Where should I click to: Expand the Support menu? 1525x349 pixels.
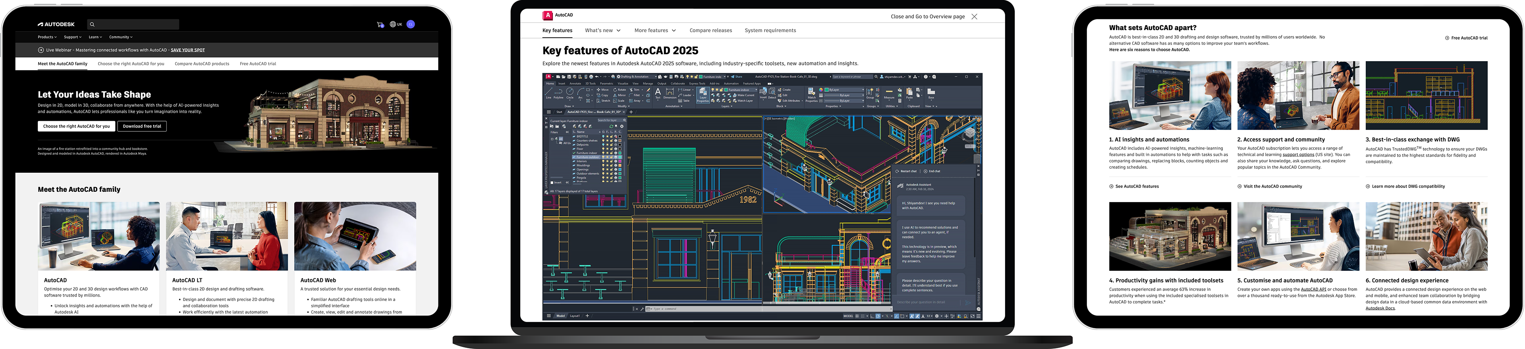(73, 37)
